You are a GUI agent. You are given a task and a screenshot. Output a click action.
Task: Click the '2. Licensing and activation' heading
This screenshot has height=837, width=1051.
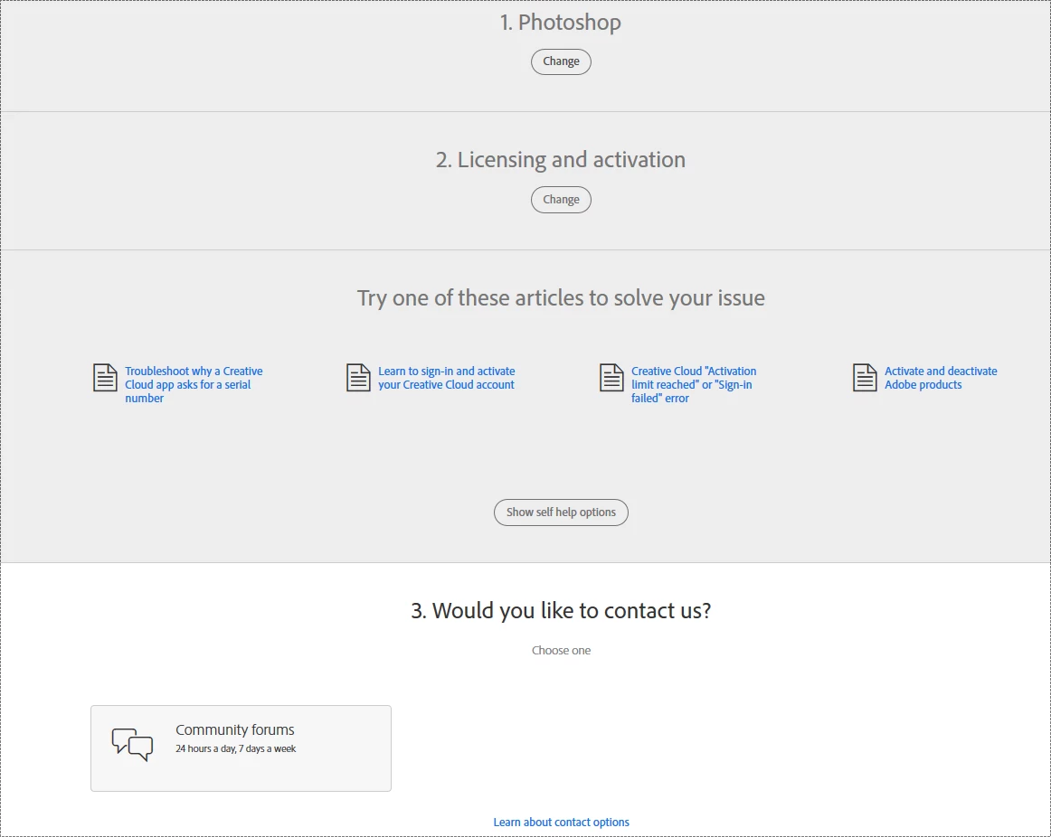click(x=561, y=159)
